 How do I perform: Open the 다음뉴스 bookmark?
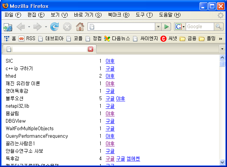coord(117,38)
